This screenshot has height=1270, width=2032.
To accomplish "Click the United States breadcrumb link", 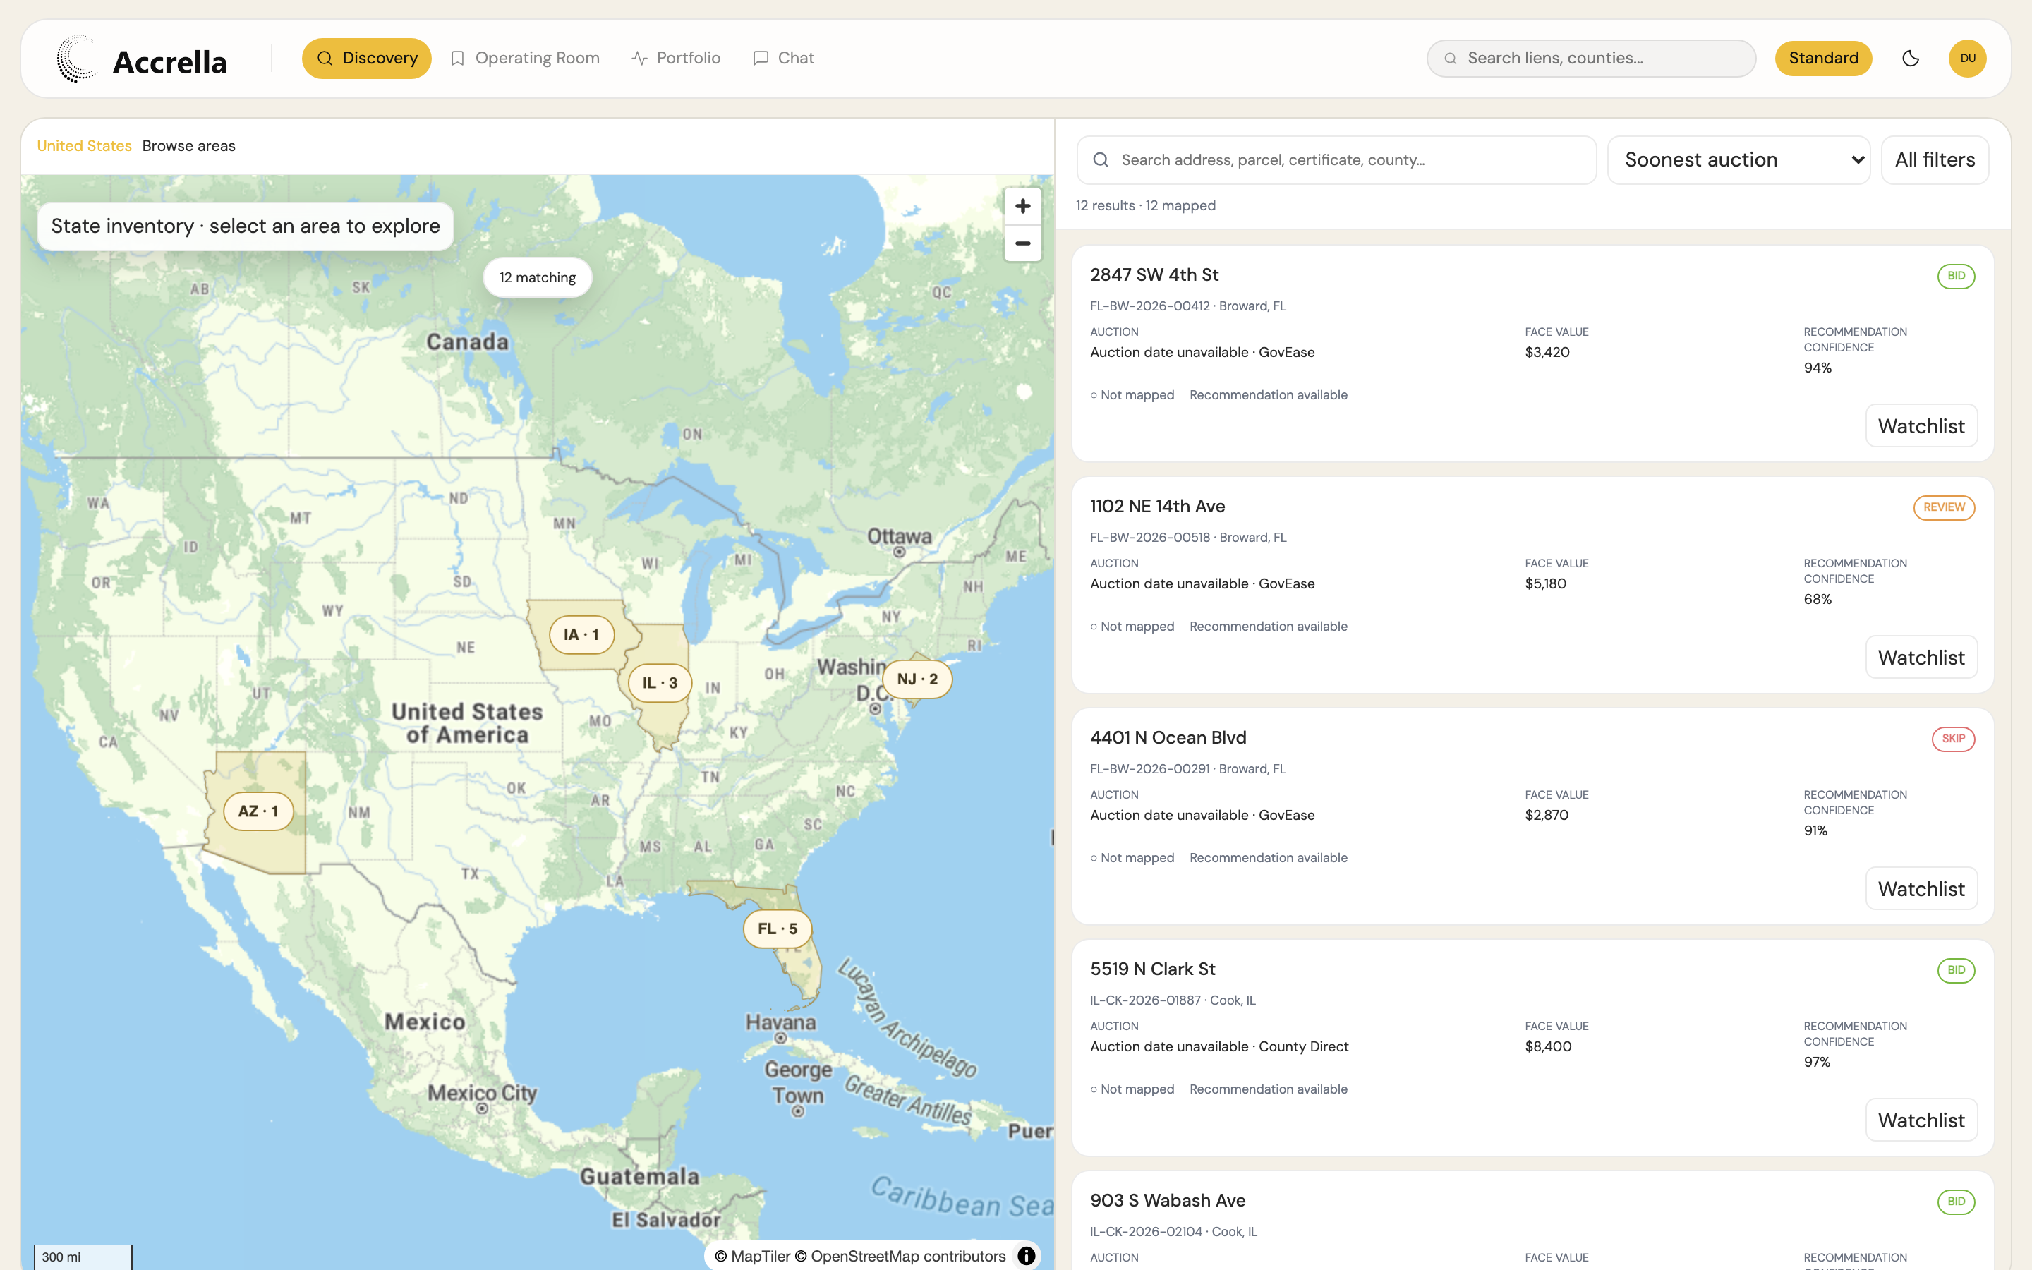I will pyautogui.click(x=84, y=146).
